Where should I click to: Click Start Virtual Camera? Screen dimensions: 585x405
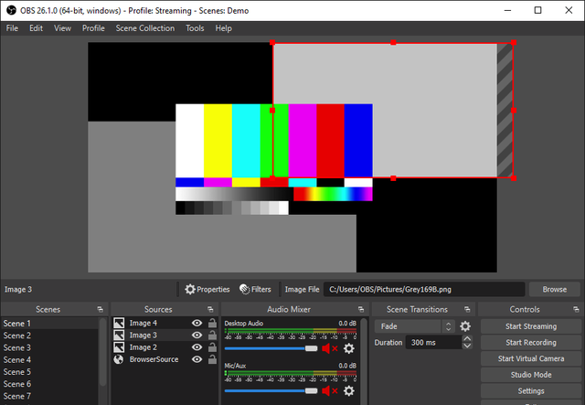point(530,358)
